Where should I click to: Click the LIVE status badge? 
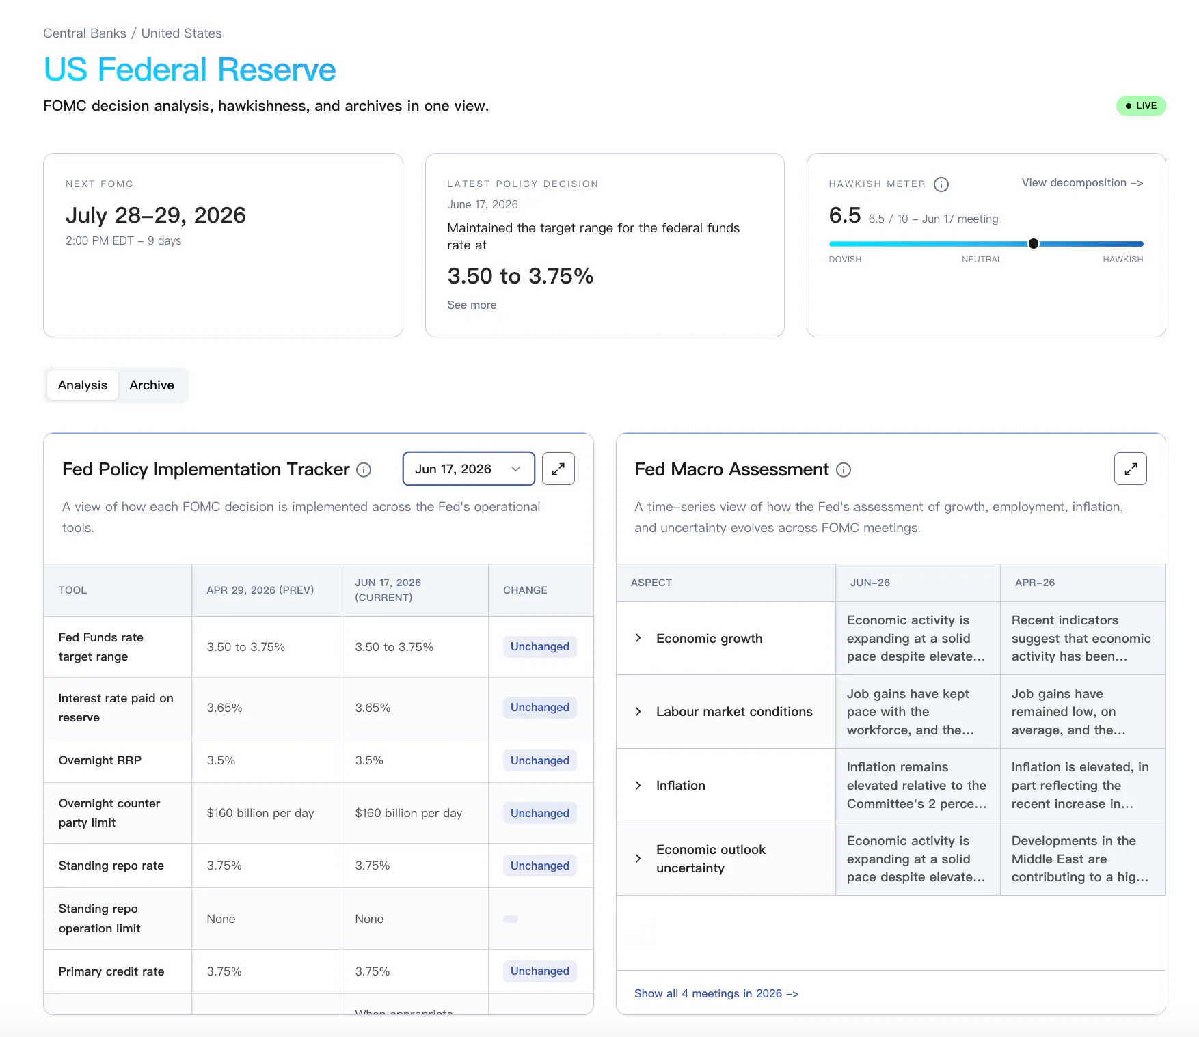tap(1141, 106)
